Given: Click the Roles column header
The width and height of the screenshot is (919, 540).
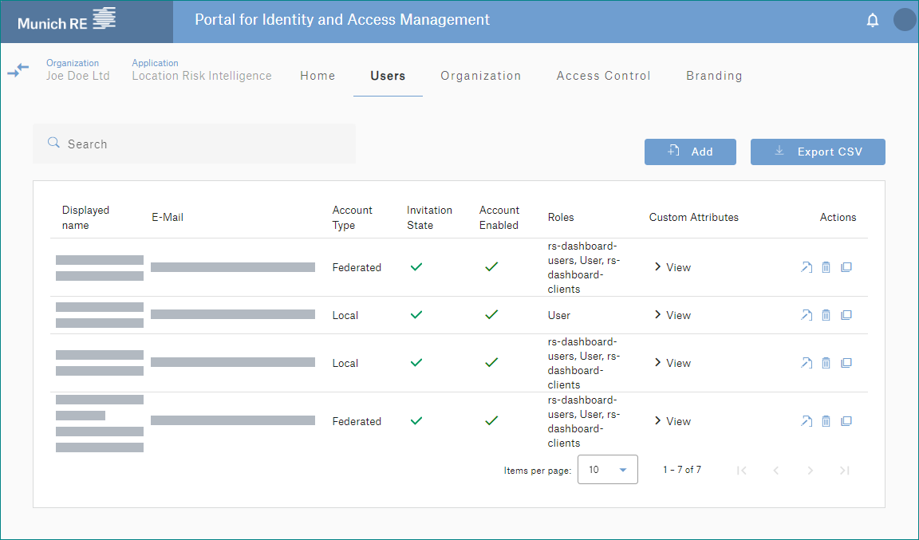Looking at the screenshot, I should pyautogui.click(x=561, y=218).
